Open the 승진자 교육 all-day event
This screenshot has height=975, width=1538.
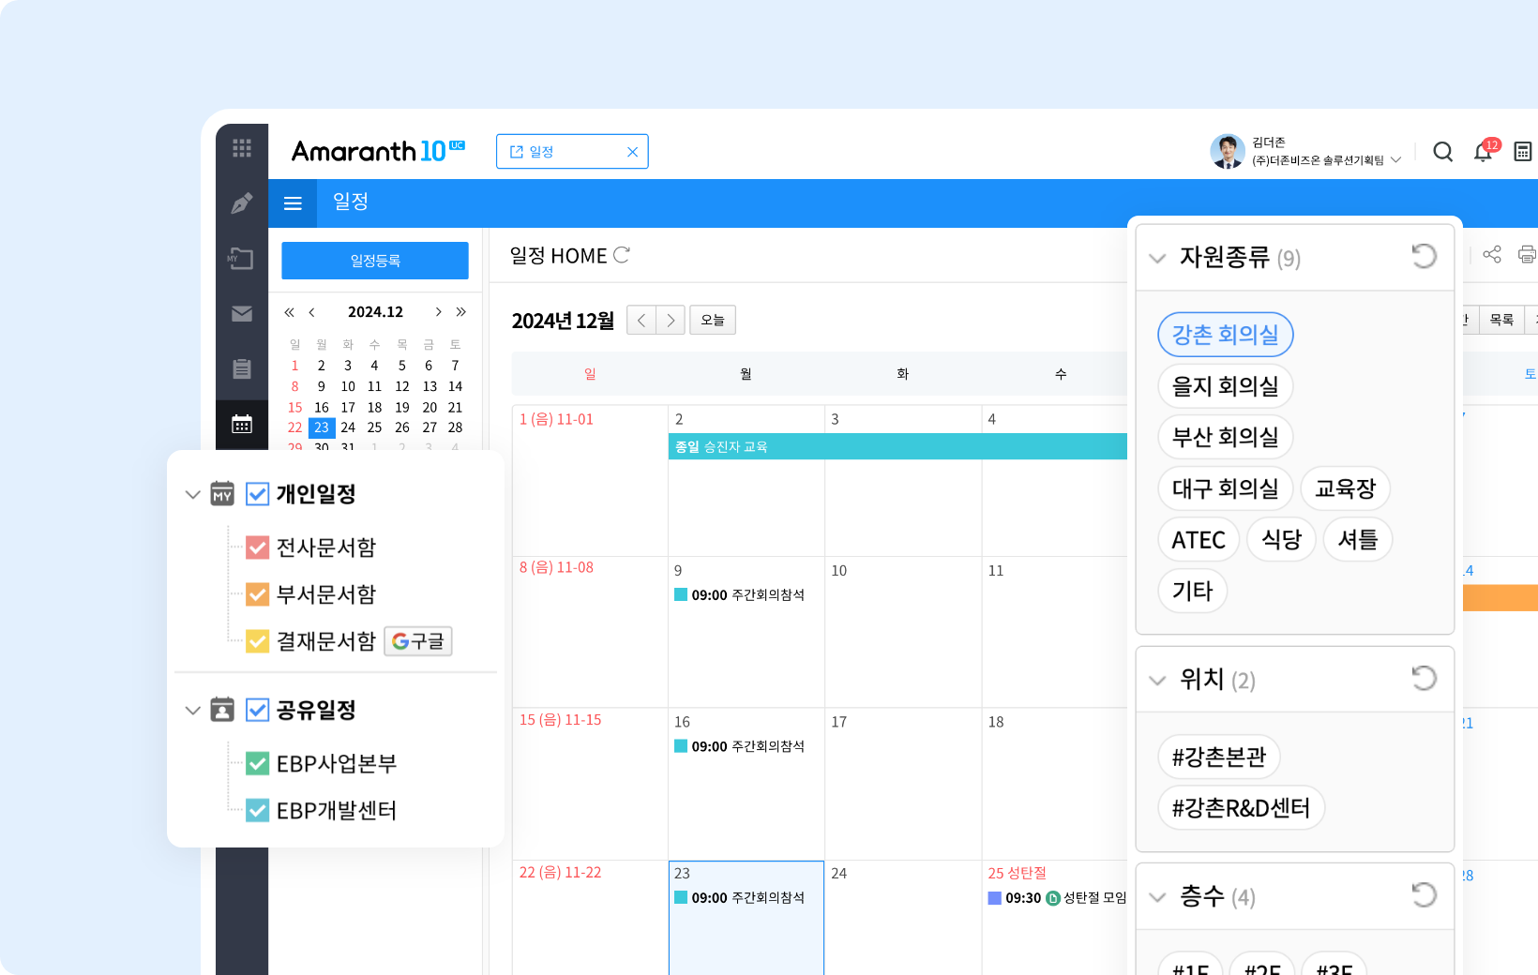[x=897, y=446]
